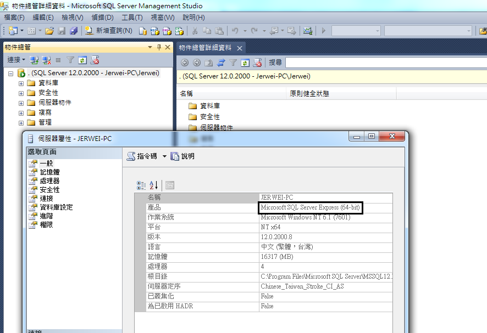
Task: Click Back arrow in details pane toolbar
Action: 185,63
